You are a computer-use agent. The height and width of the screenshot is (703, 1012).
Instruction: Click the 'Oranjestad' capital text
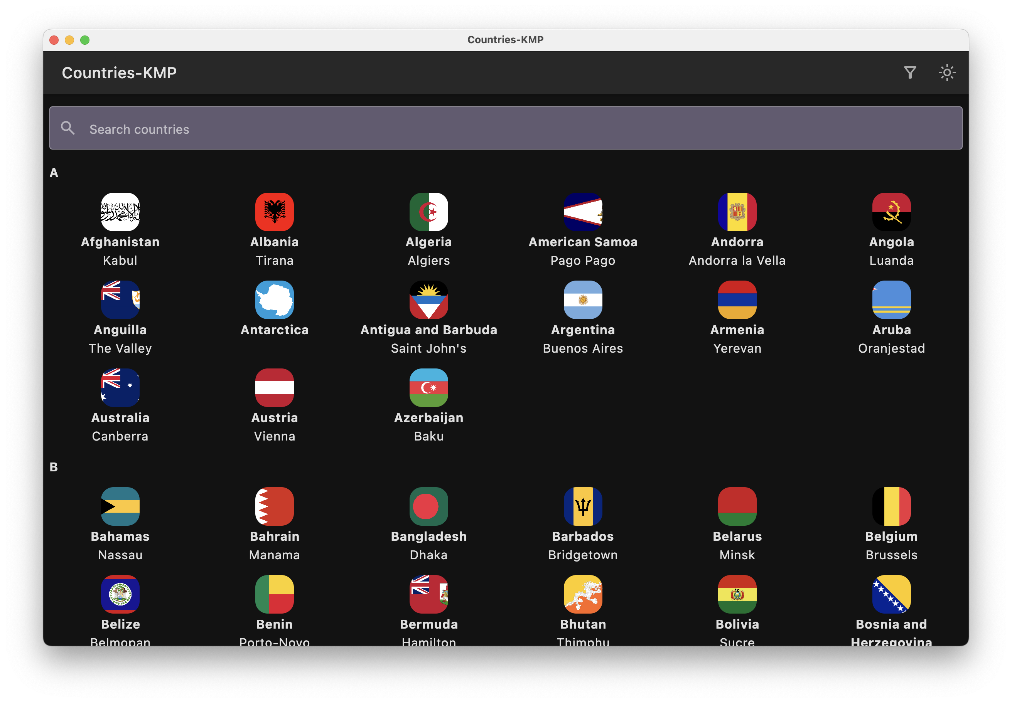click(892, 349)
